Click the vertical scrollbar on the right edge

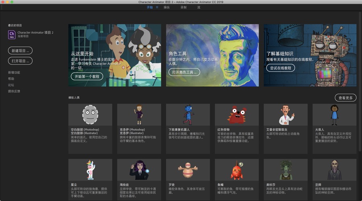tap(360, 81)
